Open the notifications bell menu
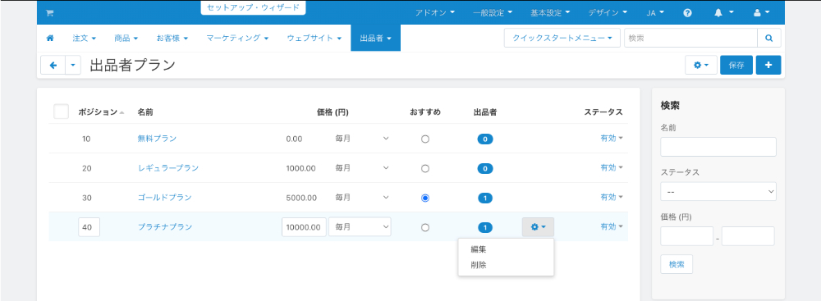821x301 pixels. tap(724, 12)
